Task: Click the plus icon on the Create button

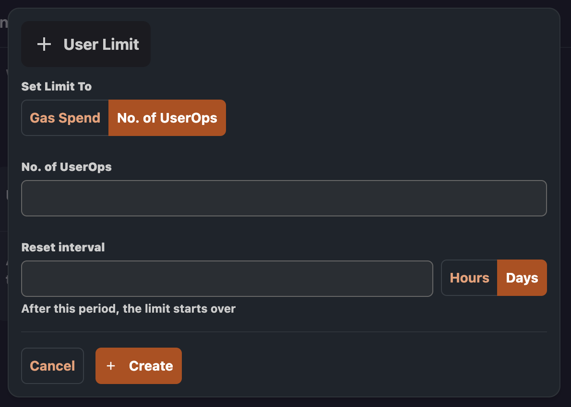Action: 111,366
